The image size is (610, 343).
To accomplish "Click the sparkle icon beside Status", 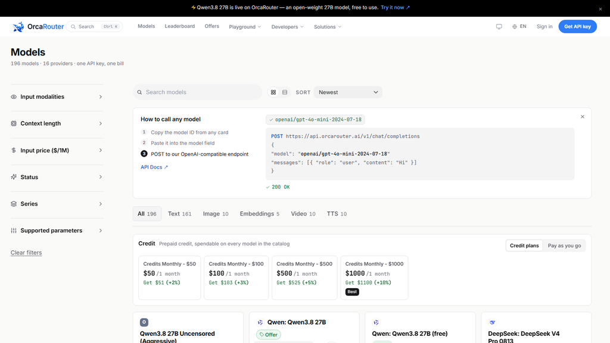I will point(14,177).
